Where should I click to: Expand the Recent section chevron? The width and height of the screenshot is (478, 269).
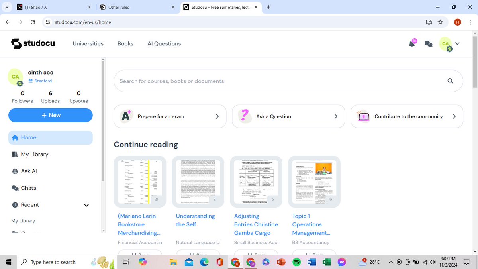tap(86, 205)
